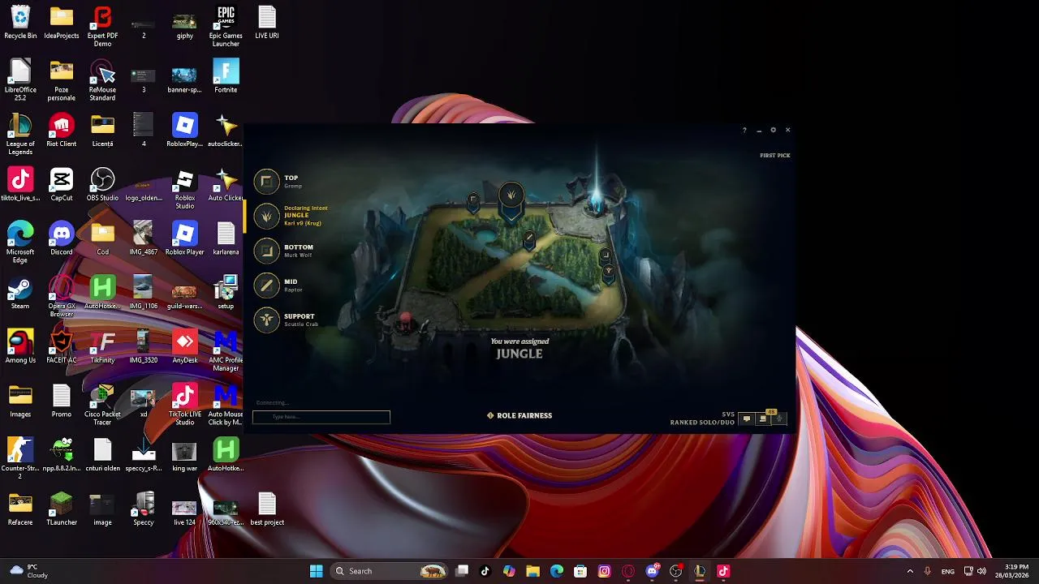Click the chat 'Type here' input field
The width and height of the screenshot is (1039, 584).
[x=321, y=417]
